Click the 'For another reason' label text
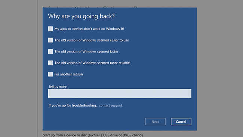Viewport: 243px width, 137px height. (68, 74)
